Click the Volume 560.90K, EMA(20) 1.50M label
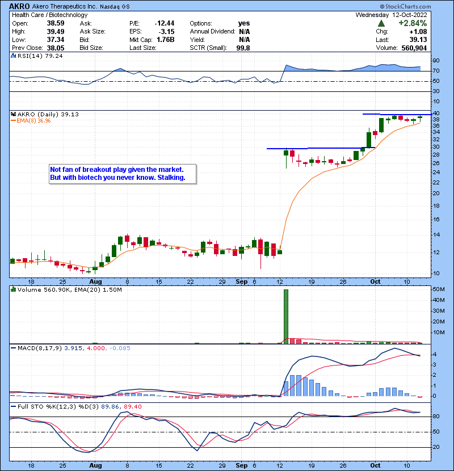The width and height of the screenshot is (454, 471). [70, 289]
